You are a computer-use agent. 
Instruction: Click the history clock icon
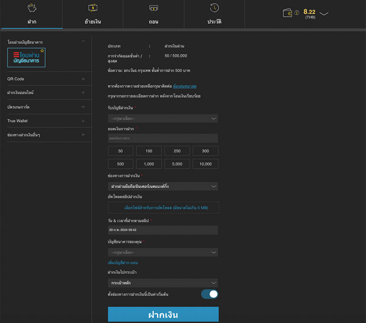(x=214, y=8)
